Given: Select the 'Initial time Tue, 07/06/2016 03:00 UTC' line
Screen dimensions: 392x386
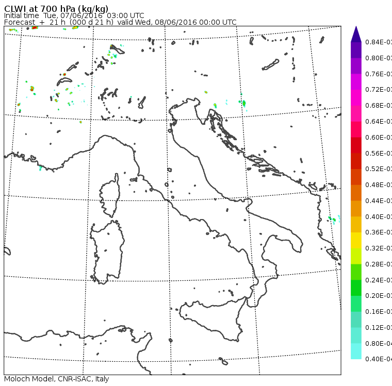Looking at the screenshot, I should click(x=74, y=15).
